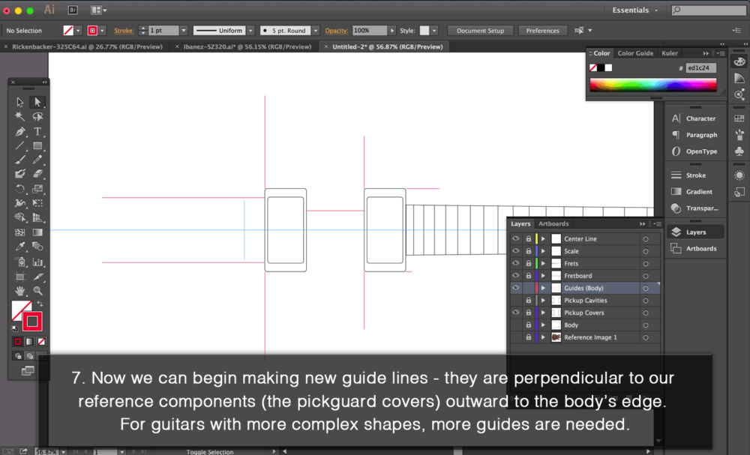Show the Pickup Cavities layer
This screenshot has width=750, height=455.
click(515, 301)
